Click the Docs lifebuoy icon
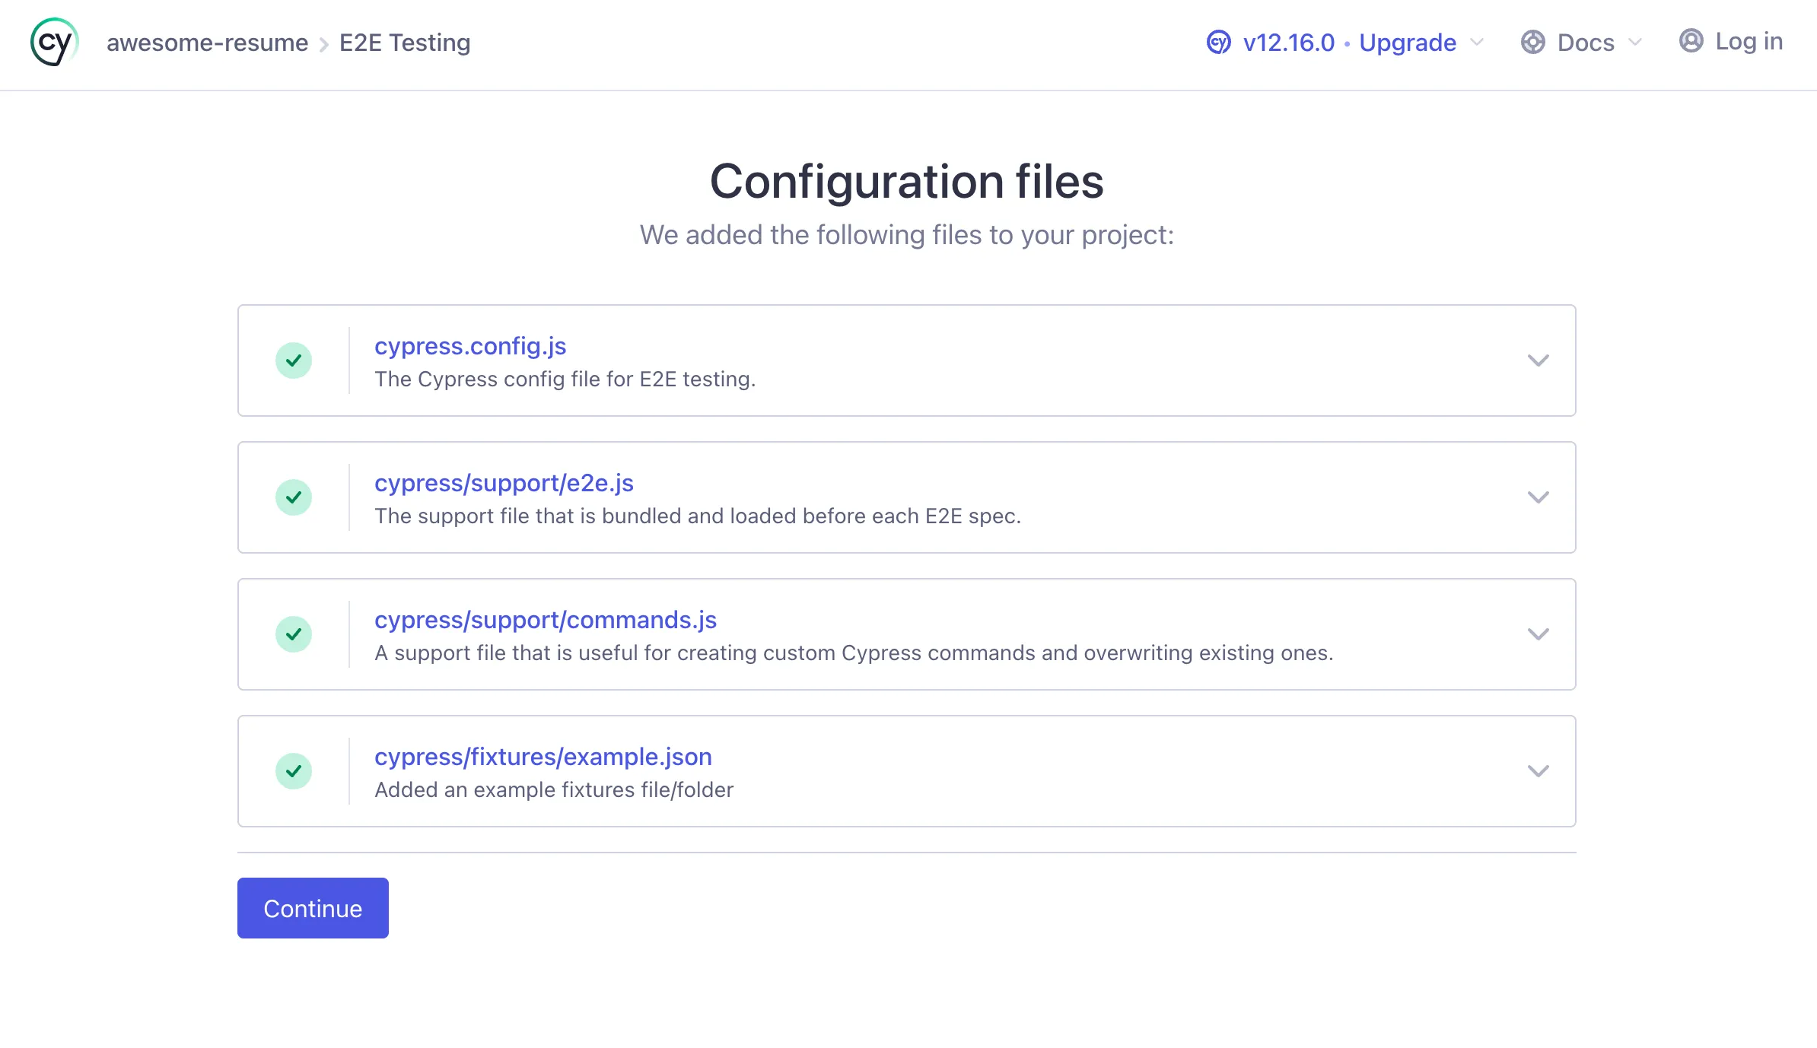 1533,43
